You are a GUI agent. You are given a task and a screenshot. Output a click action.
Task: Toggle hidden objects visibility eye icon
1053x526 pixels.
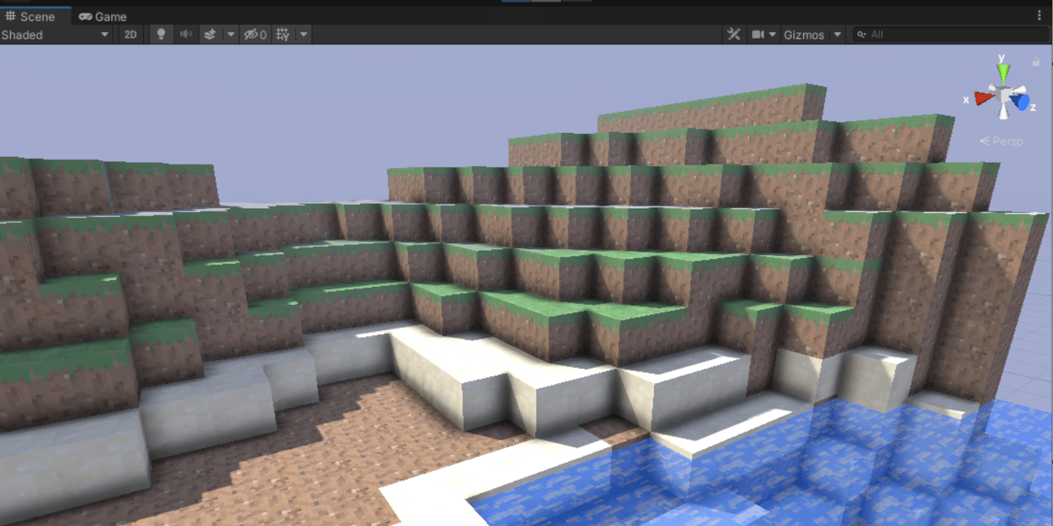point(255,35)
